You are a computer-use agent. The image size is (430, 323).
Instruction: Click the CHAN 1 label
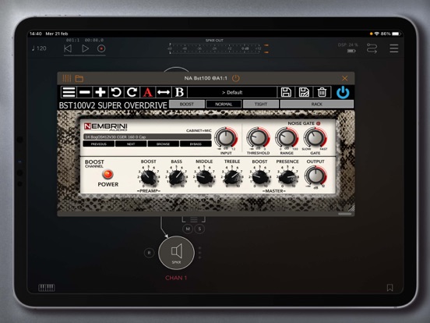pyautogui.click(x=176, y=278)
